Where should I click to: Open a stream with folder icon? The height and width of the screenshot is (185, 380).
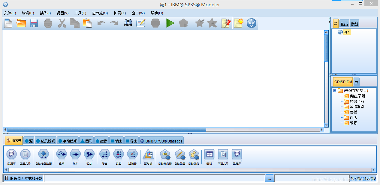point(21,23)
